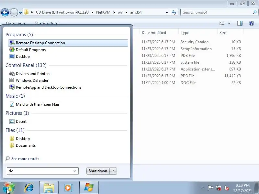
Task: Toggle the preview pane button
Action: 240,23
